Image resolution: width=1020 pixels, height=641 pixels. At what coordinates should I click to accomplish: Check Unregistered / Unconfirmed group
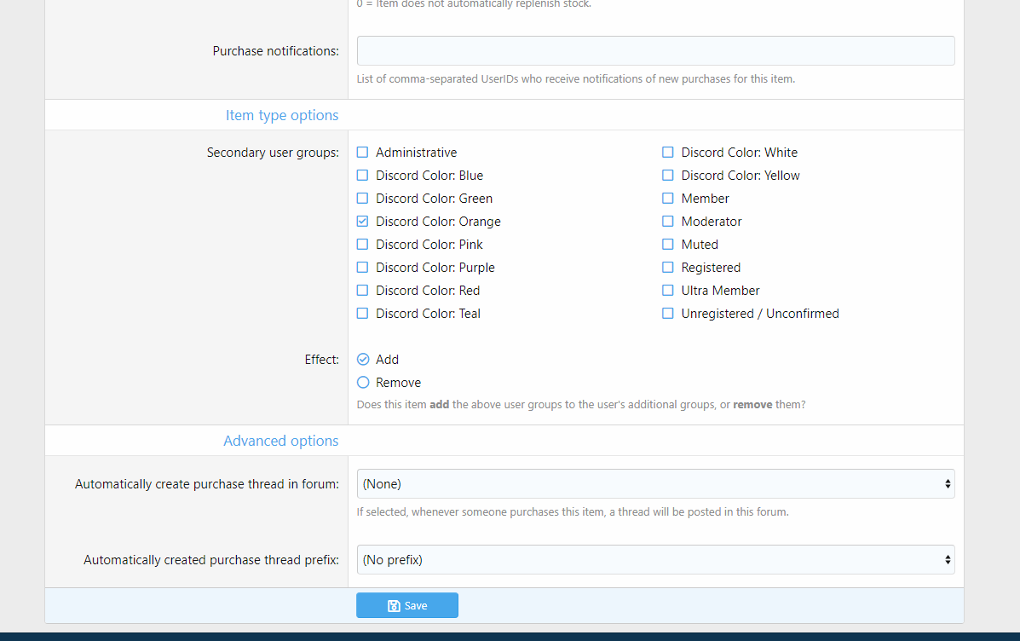click(x=668, y=314)
